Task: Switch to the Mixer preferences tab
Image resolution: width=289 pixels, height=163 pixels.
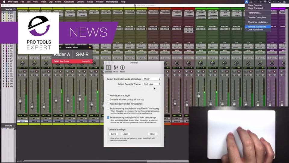Action: (x=116, y=69)
